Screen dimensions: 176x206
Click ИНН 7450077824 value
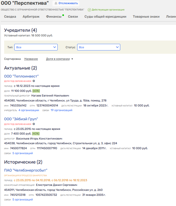point(18,148)
